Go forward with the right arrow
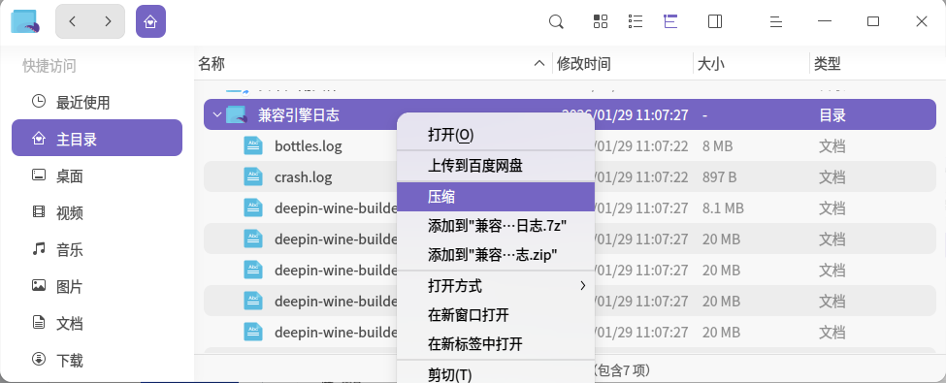The width and height of the screenshot is (946, 383). pos(108,21)
